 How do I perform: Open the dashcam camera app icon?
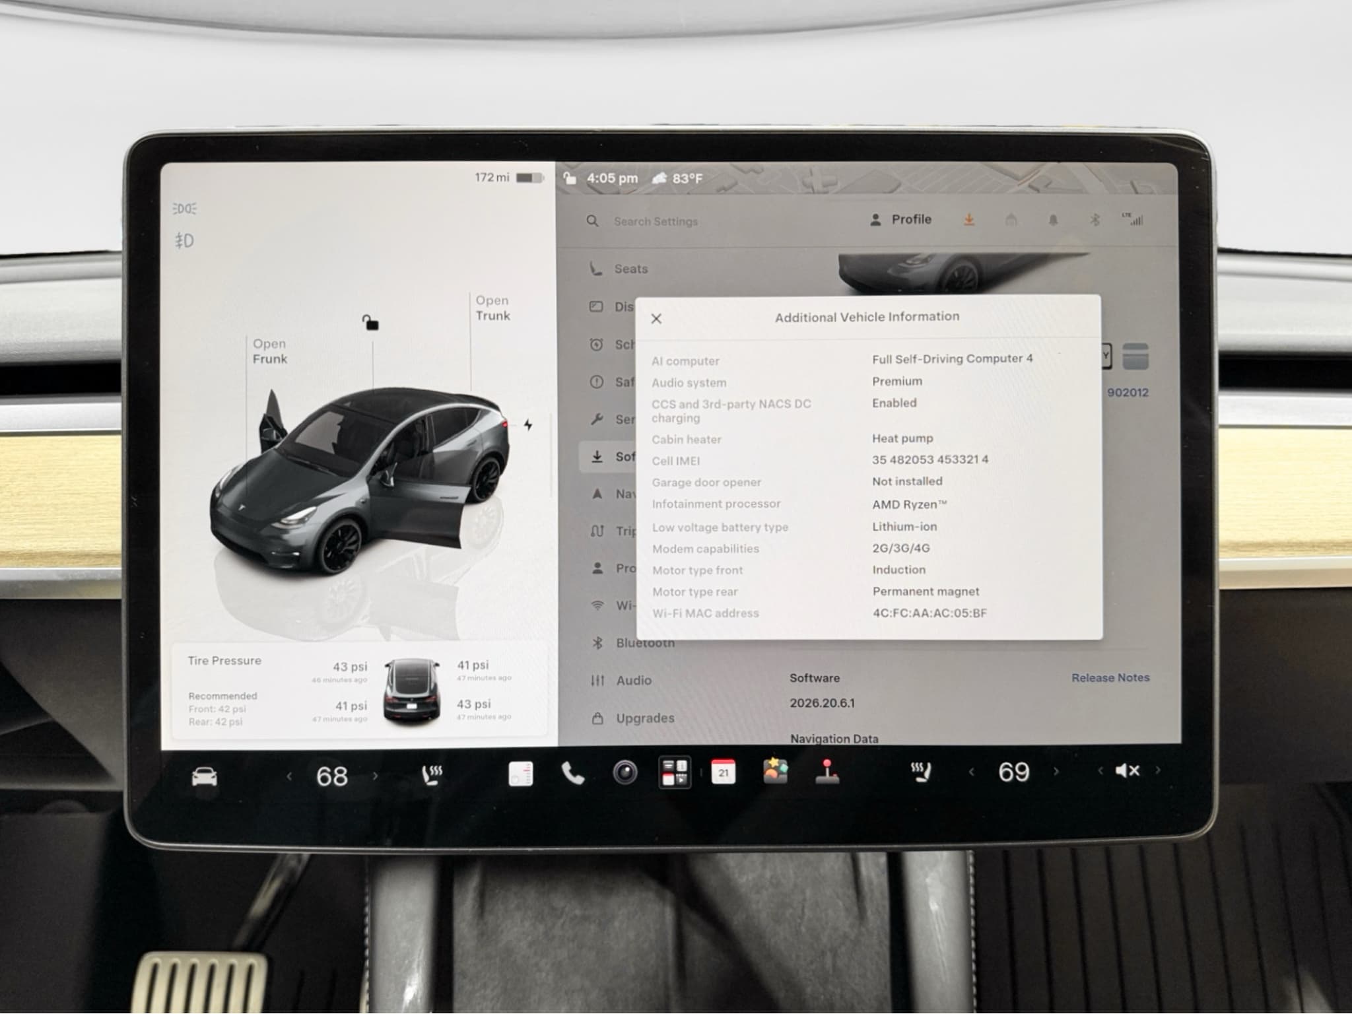click(625, 772)
